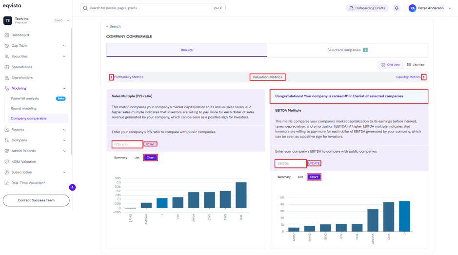Screen dimensions: 458x255
Task: Open the Dashboard sidebar item
Action: (20, 35)
